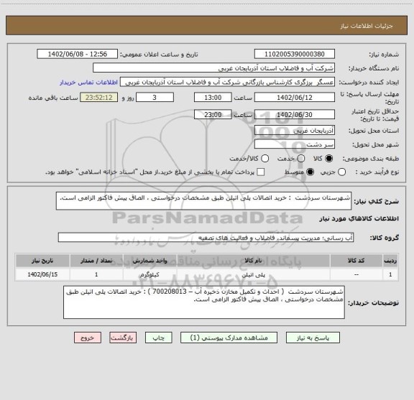This screenshot has width=414, height=400.
Task: Click اطلاعات کالاهای مورد نیاز section heading
Action: [x=359, y=219]
